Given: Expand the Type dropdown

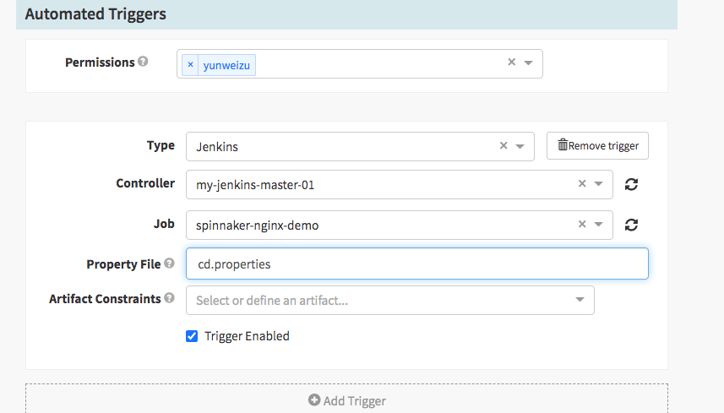Looking at the screenshot, I should tap(520, 147).
